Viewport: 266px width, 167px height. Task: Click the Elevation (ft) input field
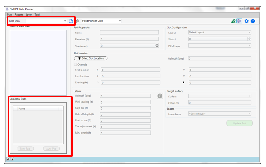[x=129, y=39]
